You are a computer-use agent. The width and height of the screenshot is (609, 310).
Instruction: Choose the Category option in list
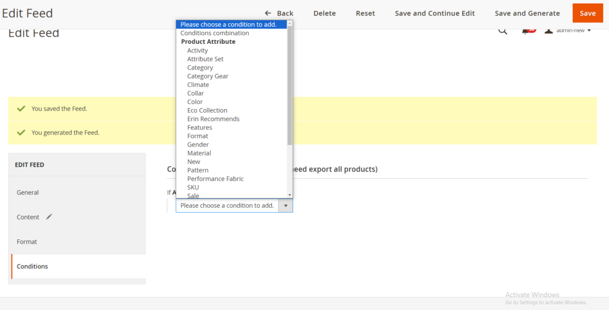point(200,68)
